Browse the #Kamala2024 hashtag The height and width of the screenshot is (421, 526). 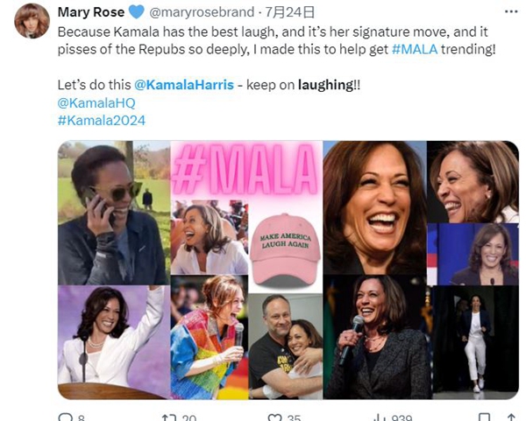click(x=101, y=120)
